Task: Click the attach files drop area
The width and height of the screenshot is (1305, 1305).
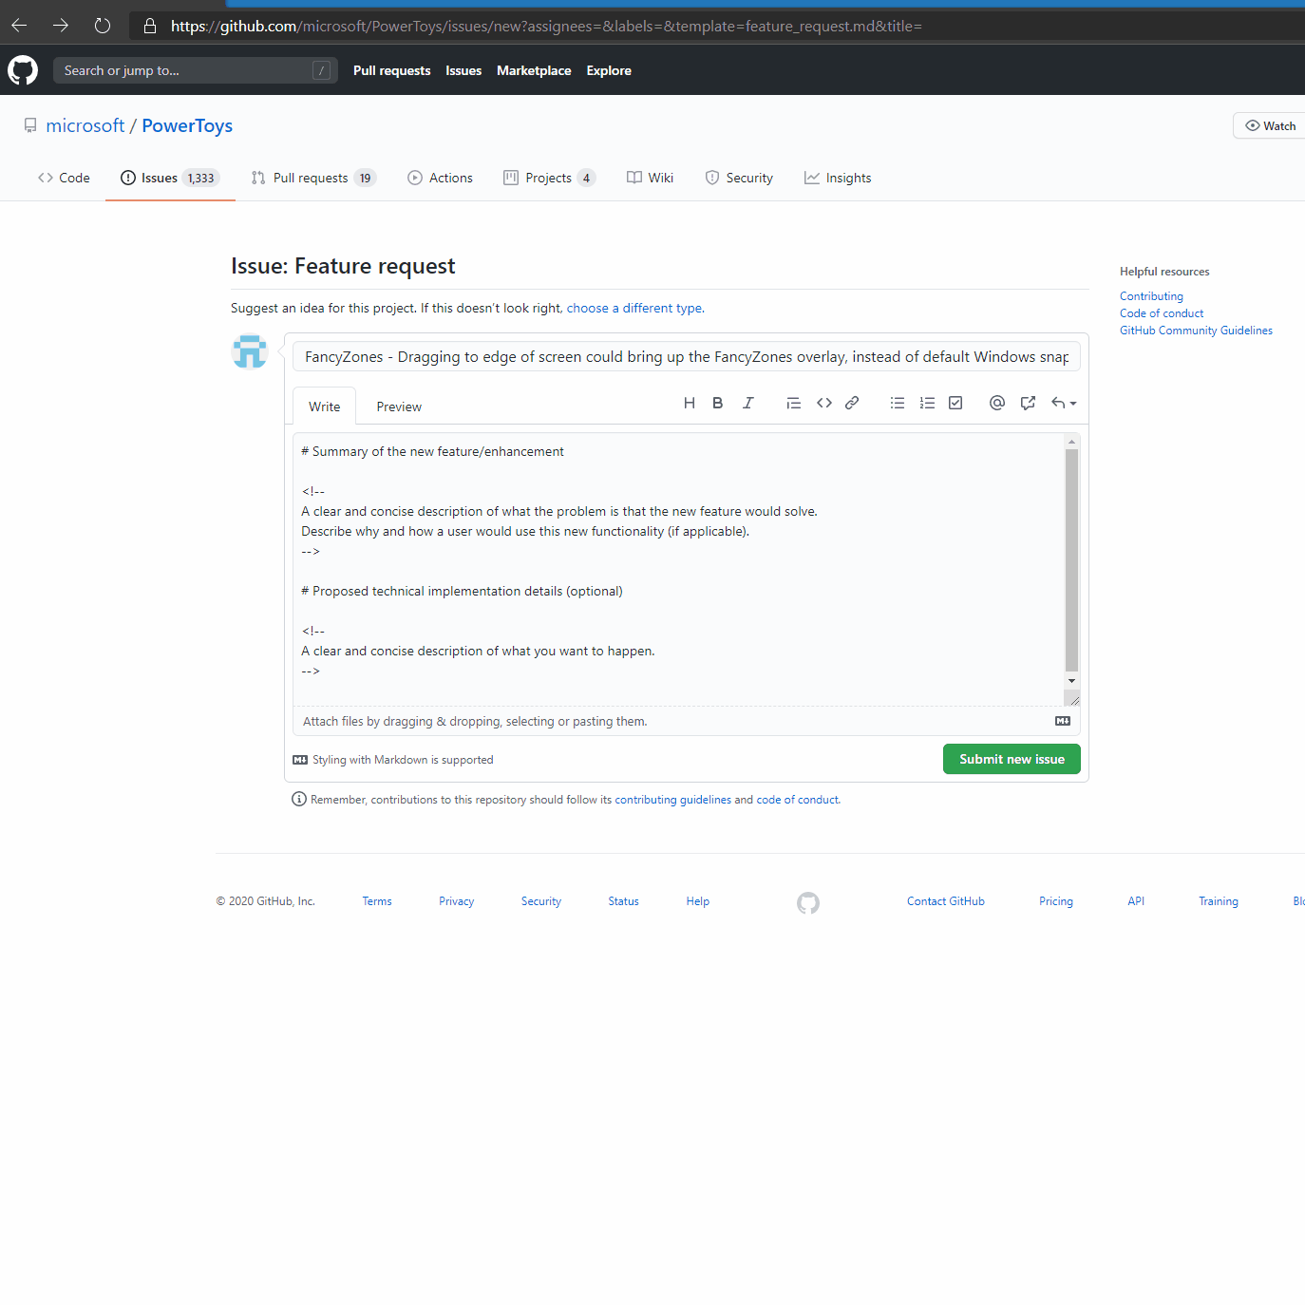Action: pos(686,721)
